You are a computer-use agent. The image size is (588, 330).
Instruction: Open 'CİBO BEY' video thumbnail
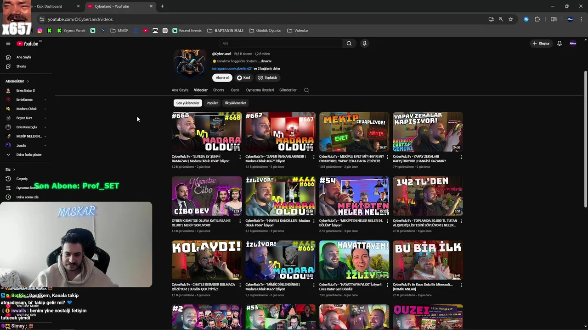coord(207,196)
